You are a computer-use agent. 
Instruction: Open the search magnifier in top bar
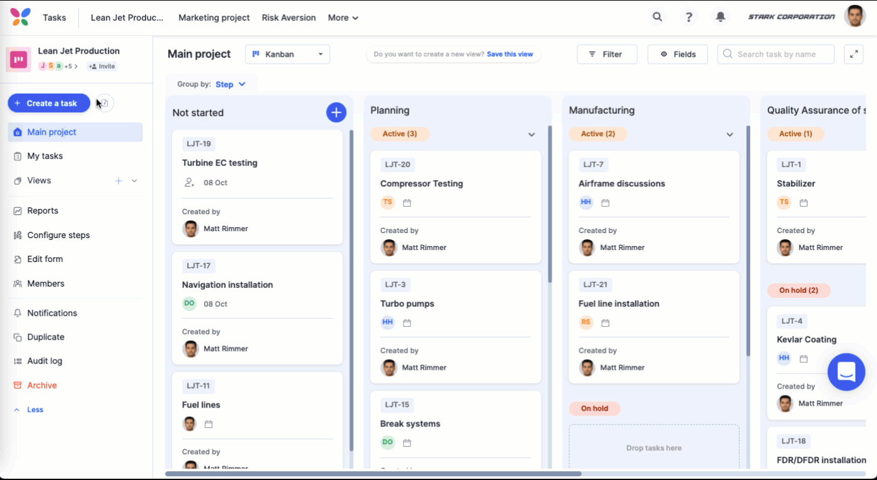[658, 17]
